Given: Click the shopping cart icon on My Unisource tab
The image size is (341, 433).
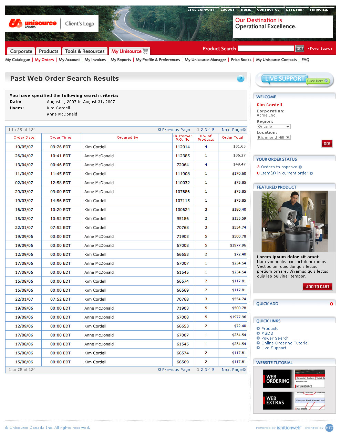Looking at the screenshot, I should click(x=146, y=51).
